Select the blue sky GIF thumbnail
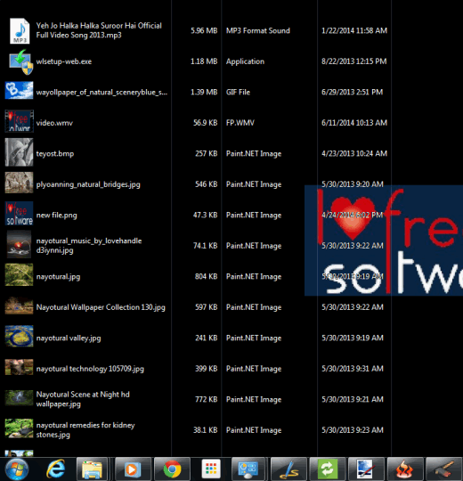 [x=19, y=90]
